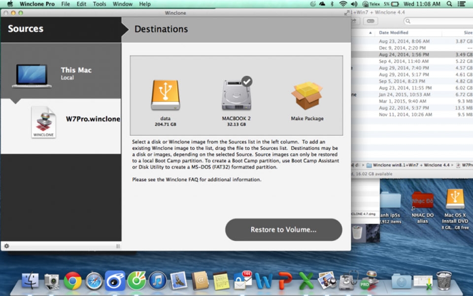This screenshot has width=473, height=296.
Task: Open the Help menu
Action: tap(145, 4)
